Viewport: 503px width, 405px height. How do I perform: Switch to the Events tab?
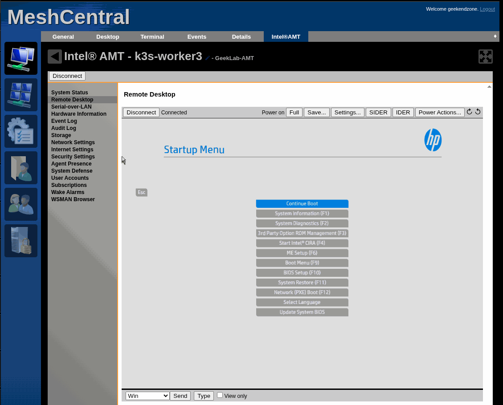[197, 37]
